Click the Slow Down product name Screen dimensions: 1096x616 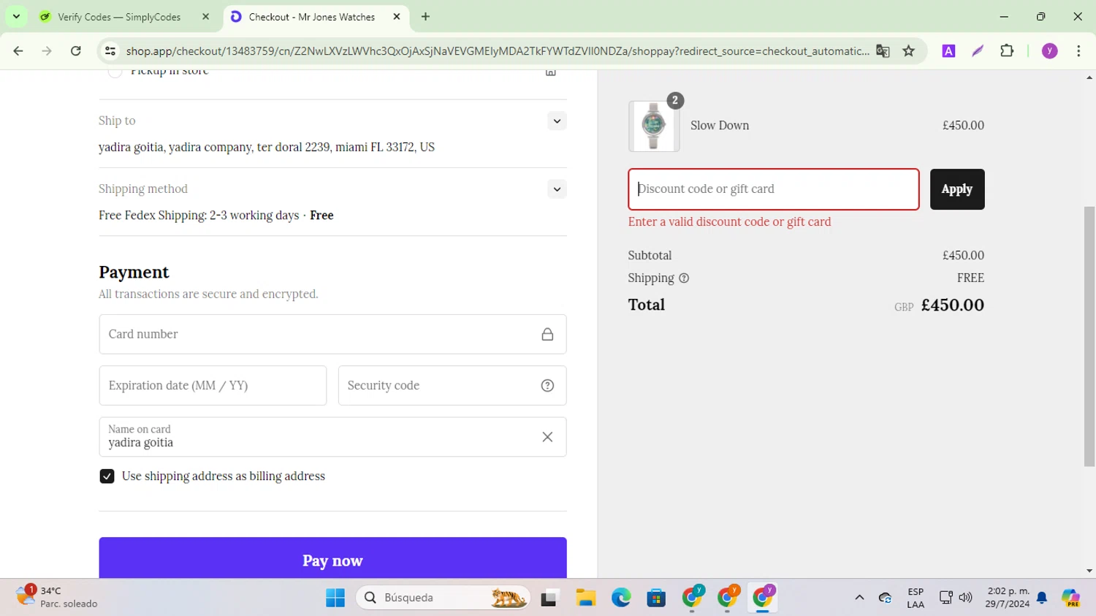(720, 126)
